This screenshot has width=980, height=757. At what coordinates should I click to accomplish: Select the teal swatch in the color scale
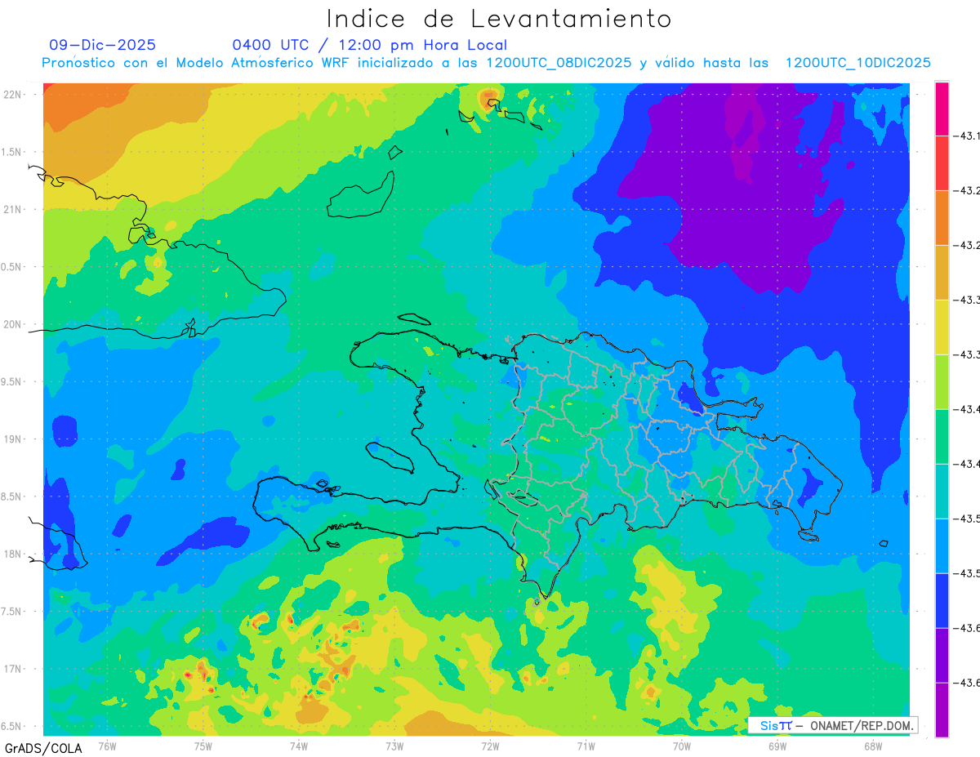tap(942, 492)
